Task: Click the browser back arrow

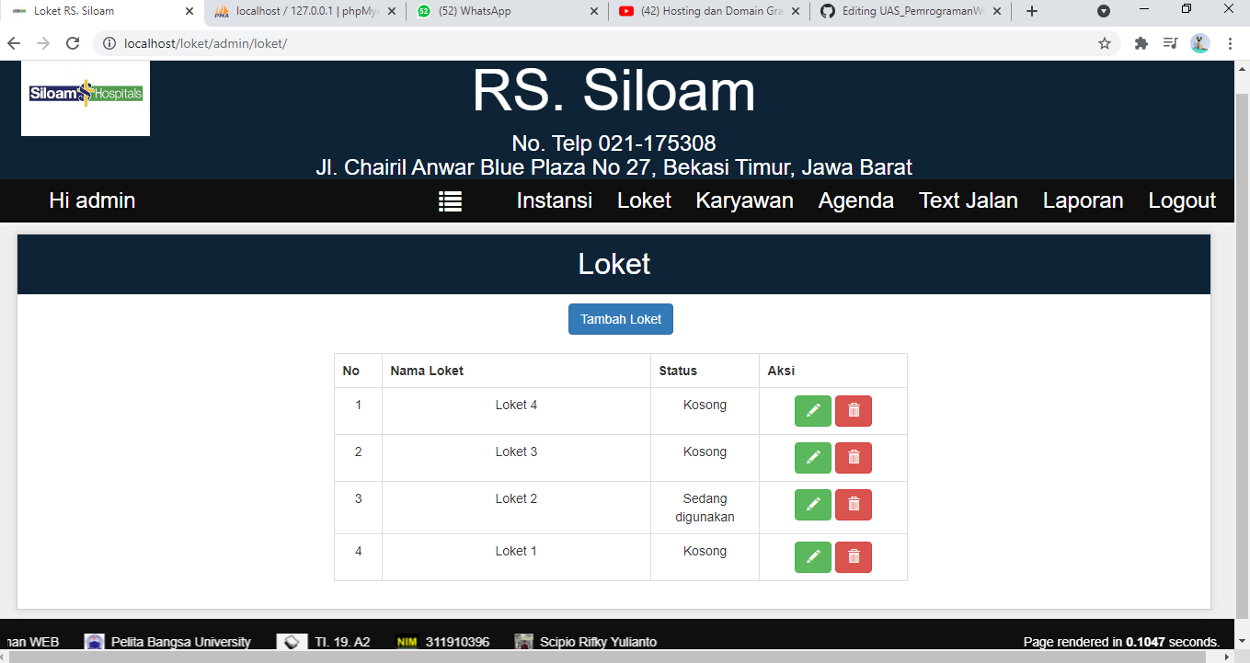Action: click(x=13, y=42)
